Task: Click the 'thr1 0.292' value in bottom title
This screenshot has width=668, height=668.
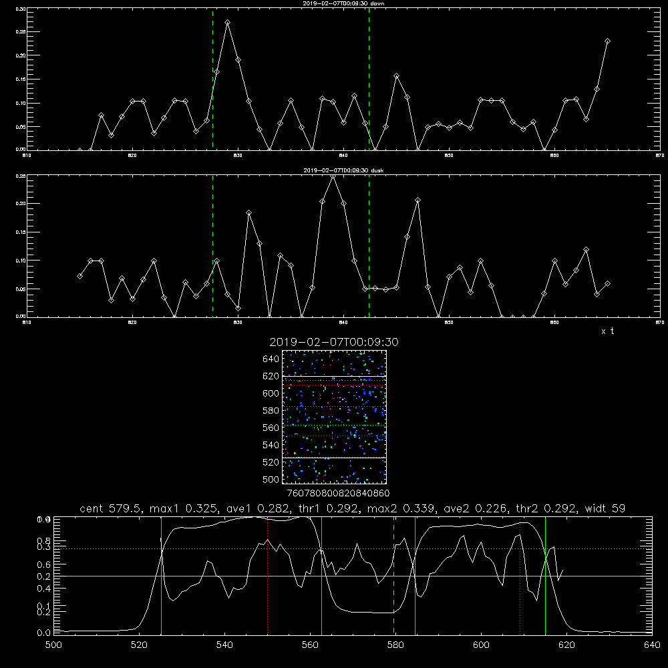Action: point(329,508)
